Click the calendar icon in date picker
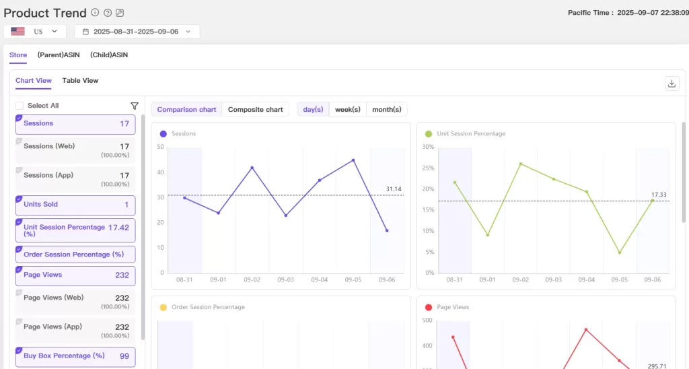 pos(85,32)
